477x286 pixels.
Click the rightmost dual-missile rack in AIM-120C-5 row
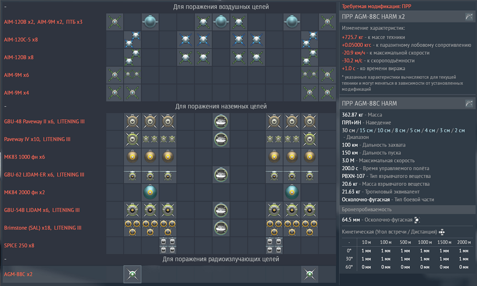[309, 40]
